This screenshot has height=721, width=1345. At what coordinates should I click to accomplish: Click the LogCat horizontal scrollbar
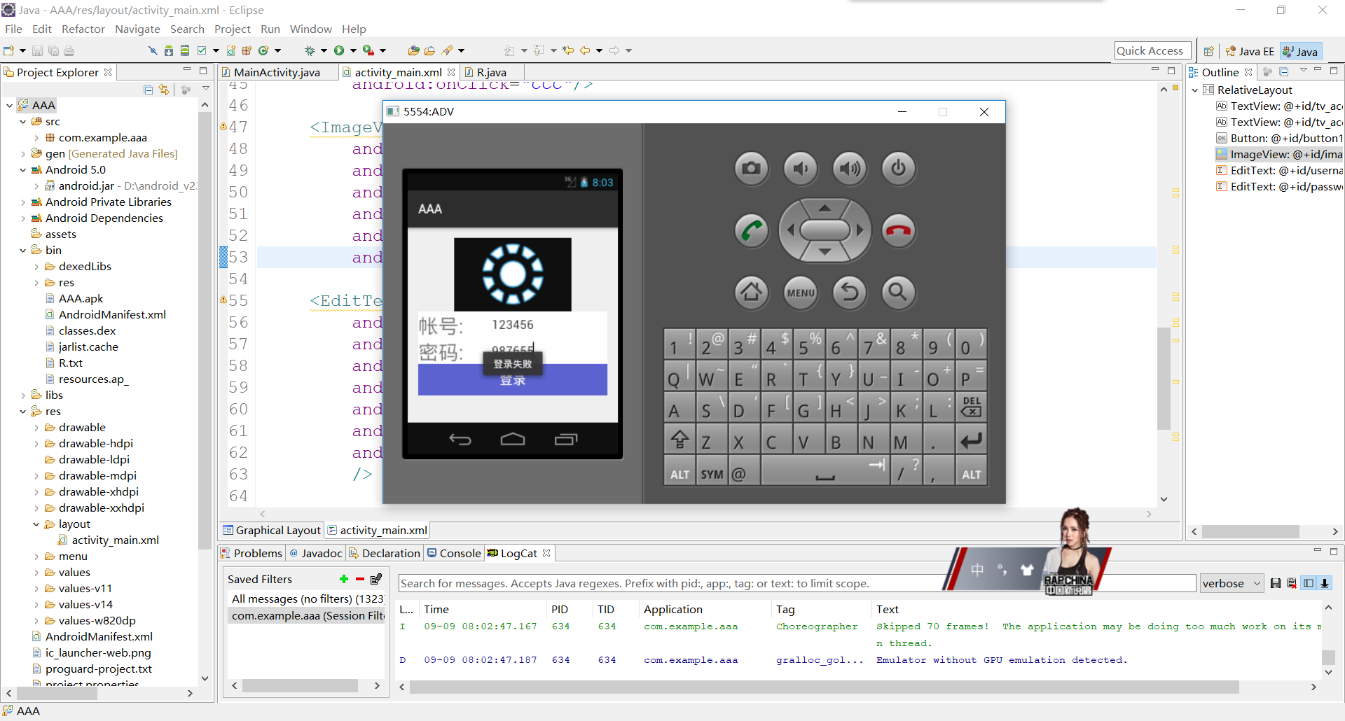pyautogui.click(x=824, y=687)
